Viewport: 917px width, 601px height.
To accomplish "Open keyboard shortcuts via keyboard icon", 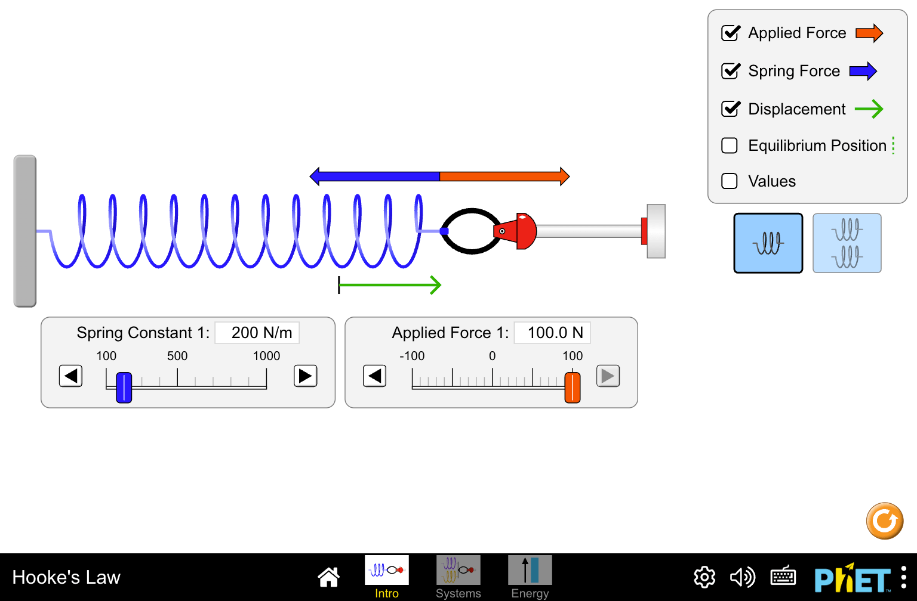I will tap(783, 577).
